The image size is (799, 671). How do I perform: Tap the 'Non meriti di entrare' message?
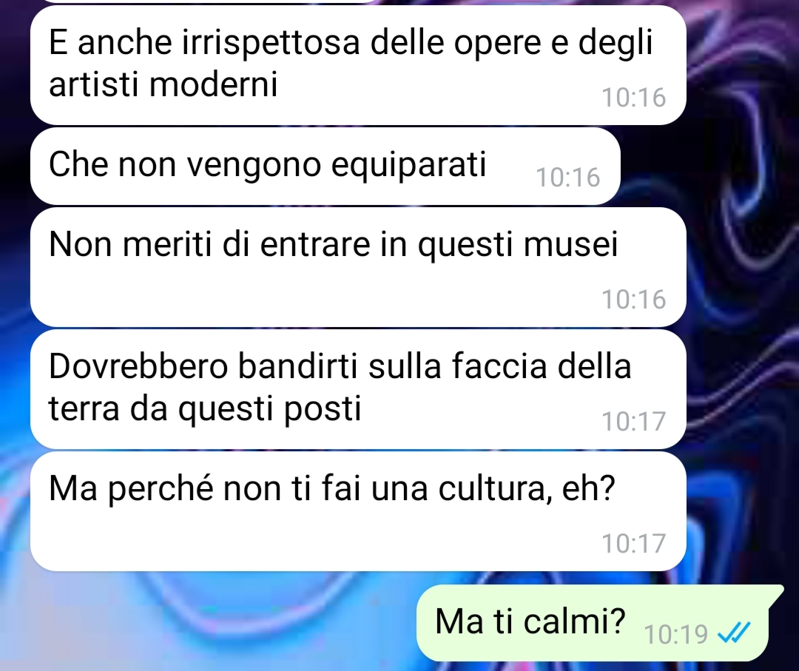pos(358,267)
